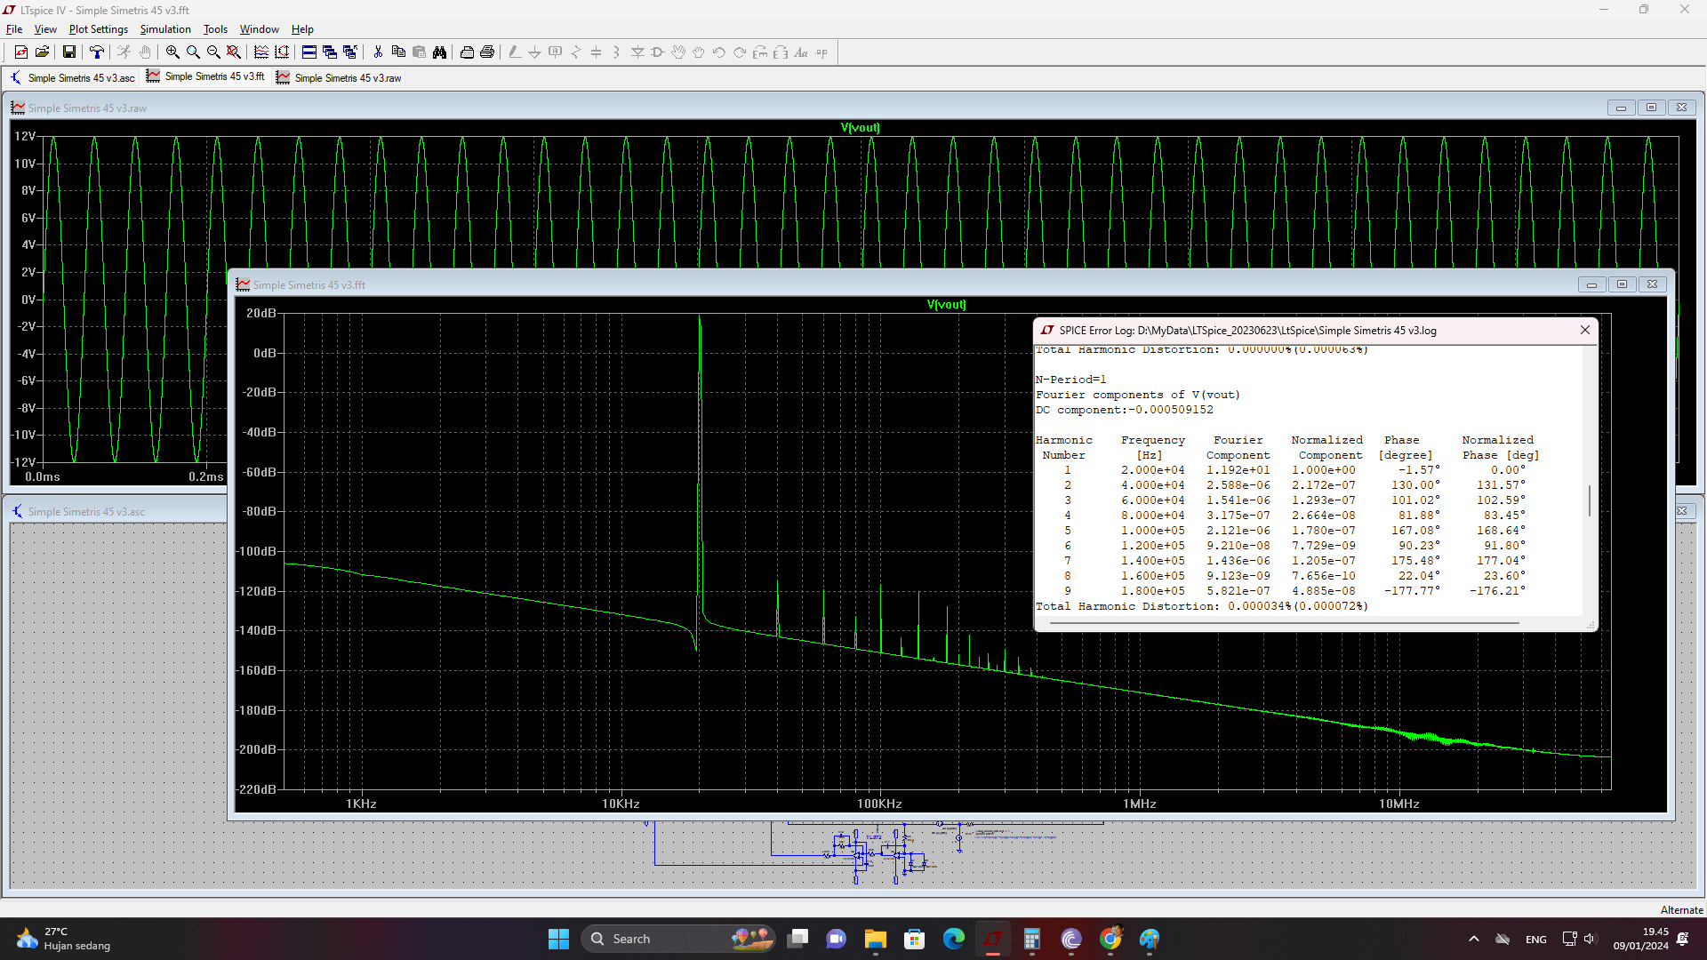Viewport: 1707px width, 960px height.
Task: Open File Explorer from taskbar
Action: click(x=875, y=939)
